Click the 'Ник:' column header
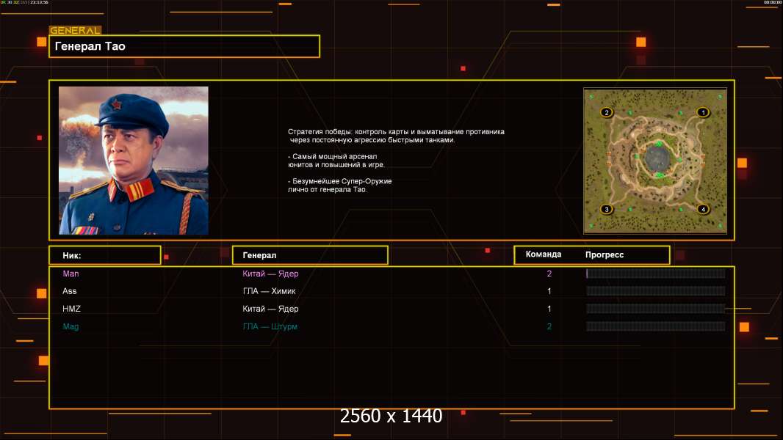 pyautogui.click(x=105, y=255)
